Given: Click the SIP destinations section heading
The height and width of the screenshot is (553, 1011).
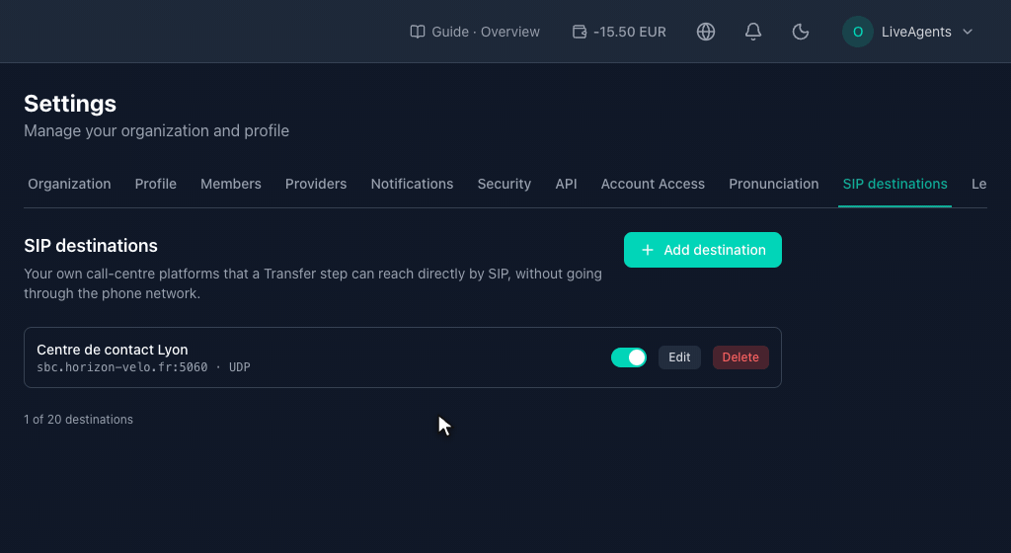Looking at the screenshot, I should click(91, 246).
